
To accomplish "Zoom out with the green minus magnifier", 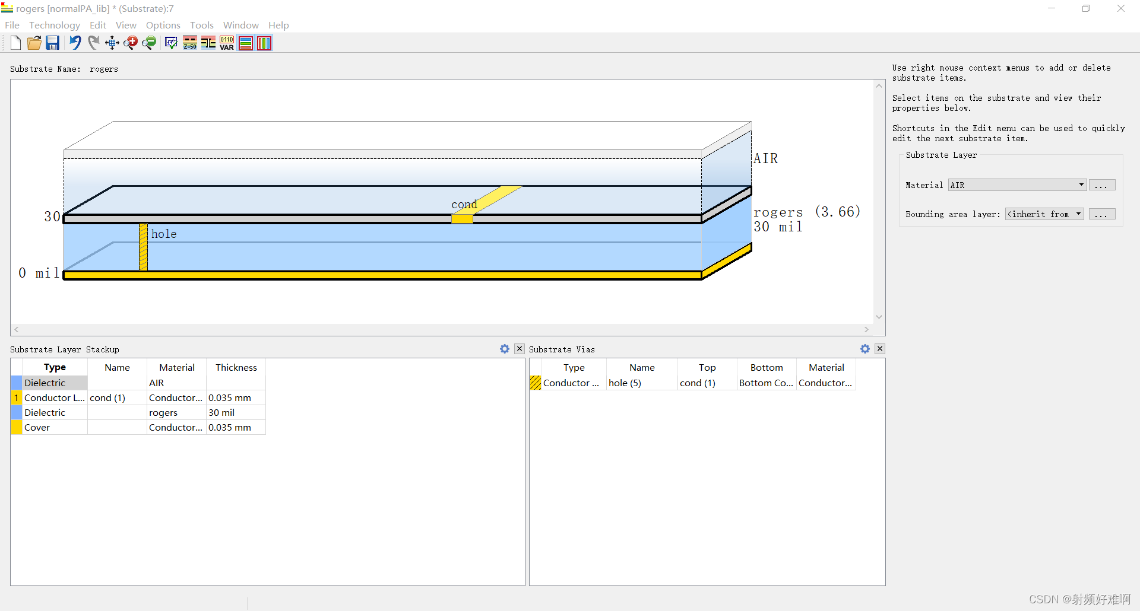I will tap(149, 43).
